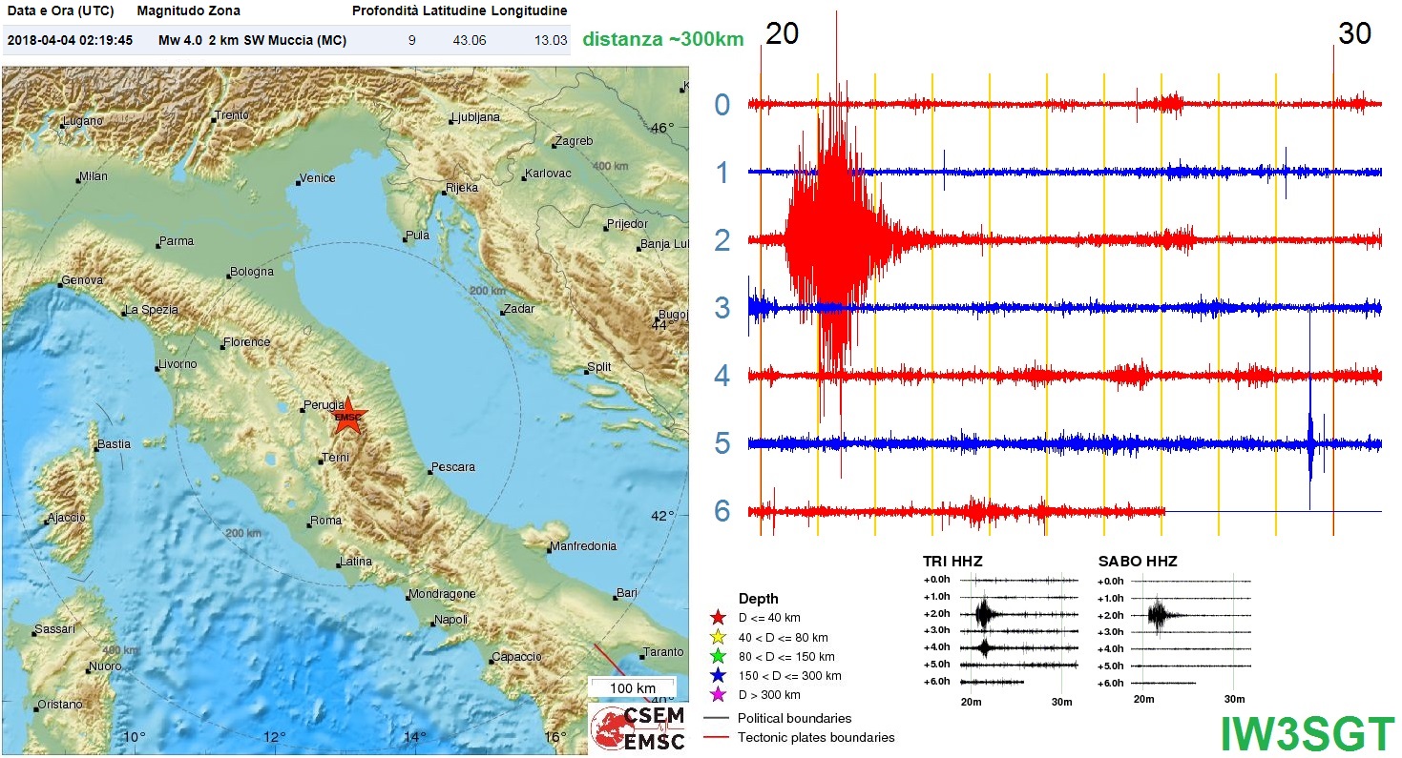
Task: Click the 100 km scale bar
Action: pyautogui.click(x=633, y=688)
